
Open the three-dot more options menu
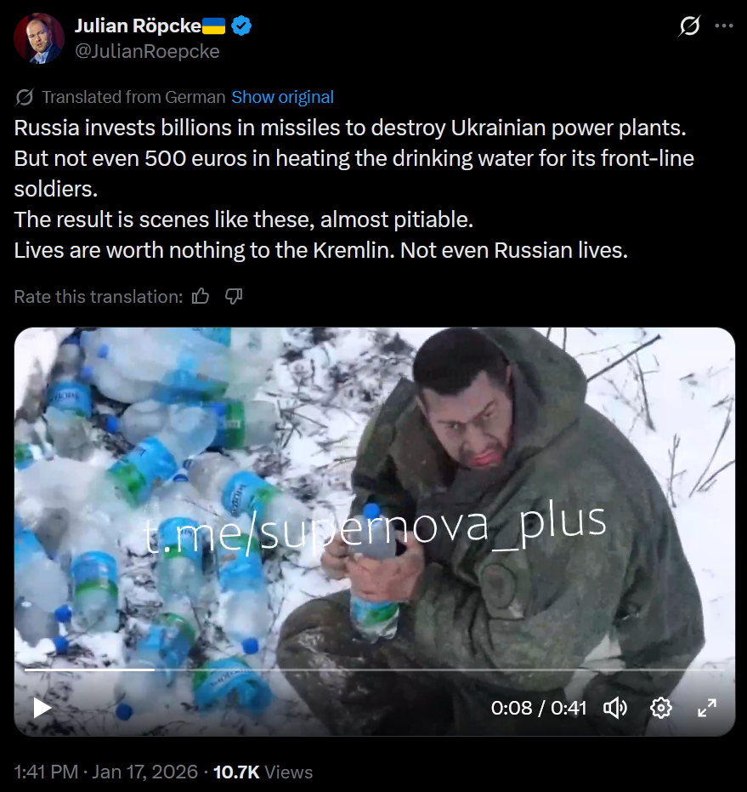(x=724, y=26)
